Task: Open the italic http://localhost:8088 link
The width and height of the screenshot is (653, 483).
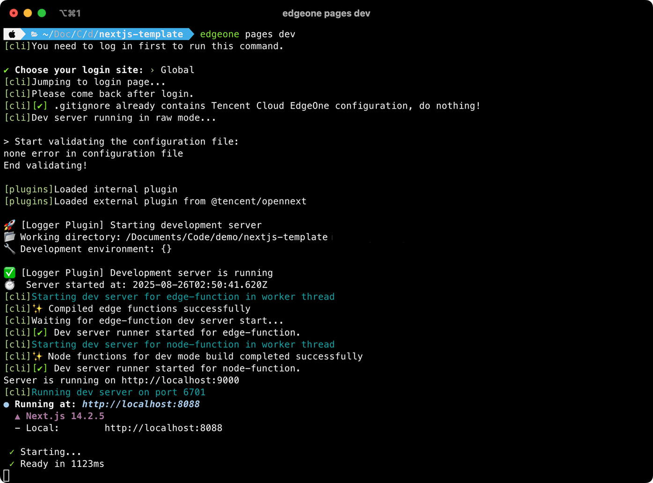Action: click(141, 404)
